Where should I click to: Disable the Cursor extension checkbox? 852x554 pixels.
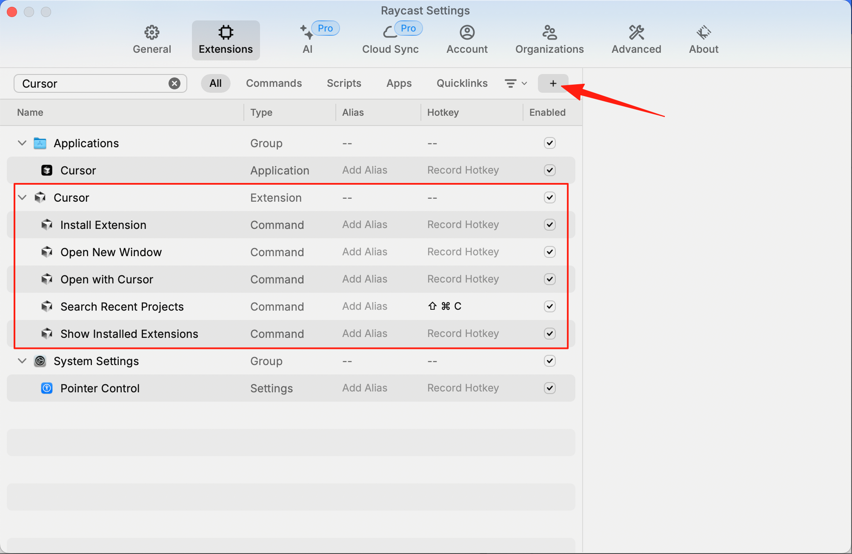tap(550, 197)
